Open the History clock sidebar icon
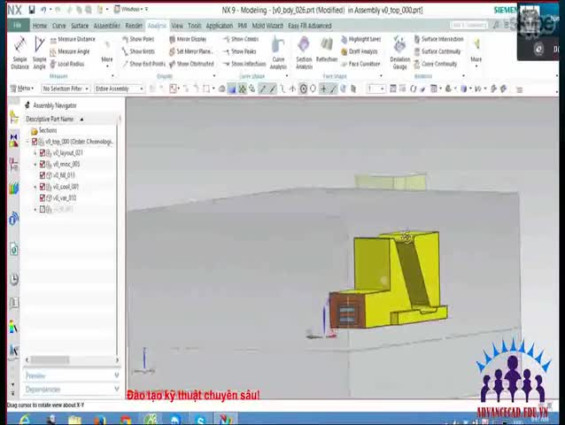 [x=13, y=279]
